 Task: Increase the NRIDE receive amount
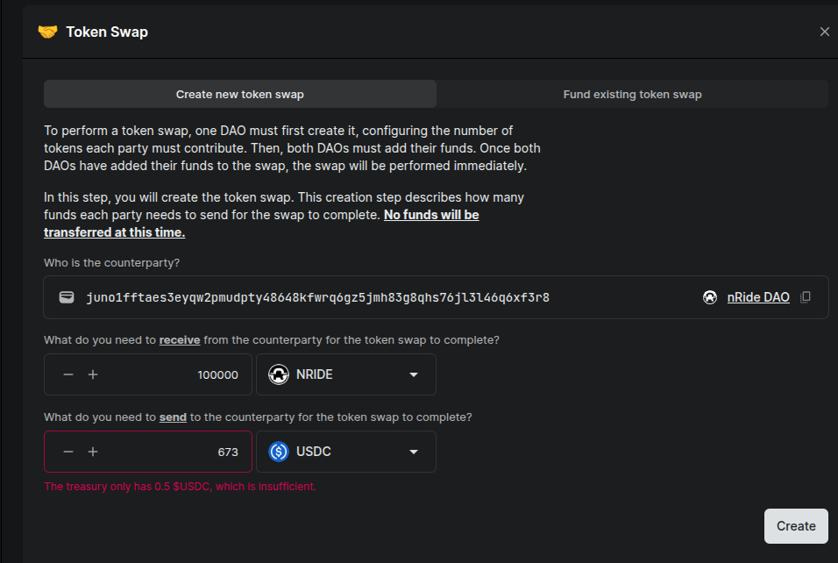93,374
